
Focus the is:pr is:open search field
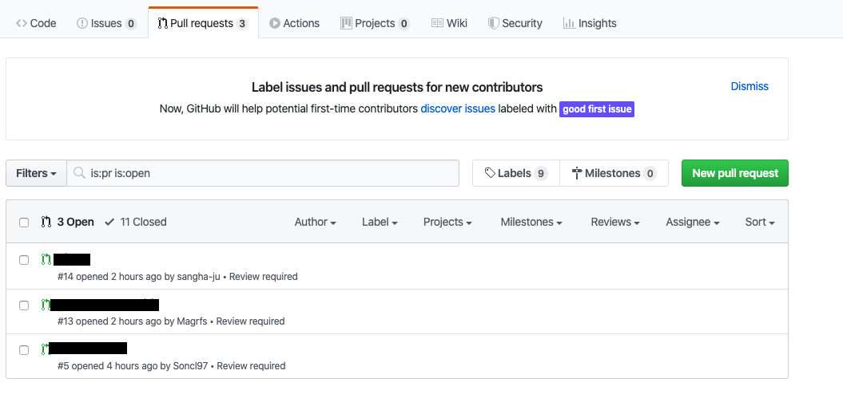click(x=263, y=173)
